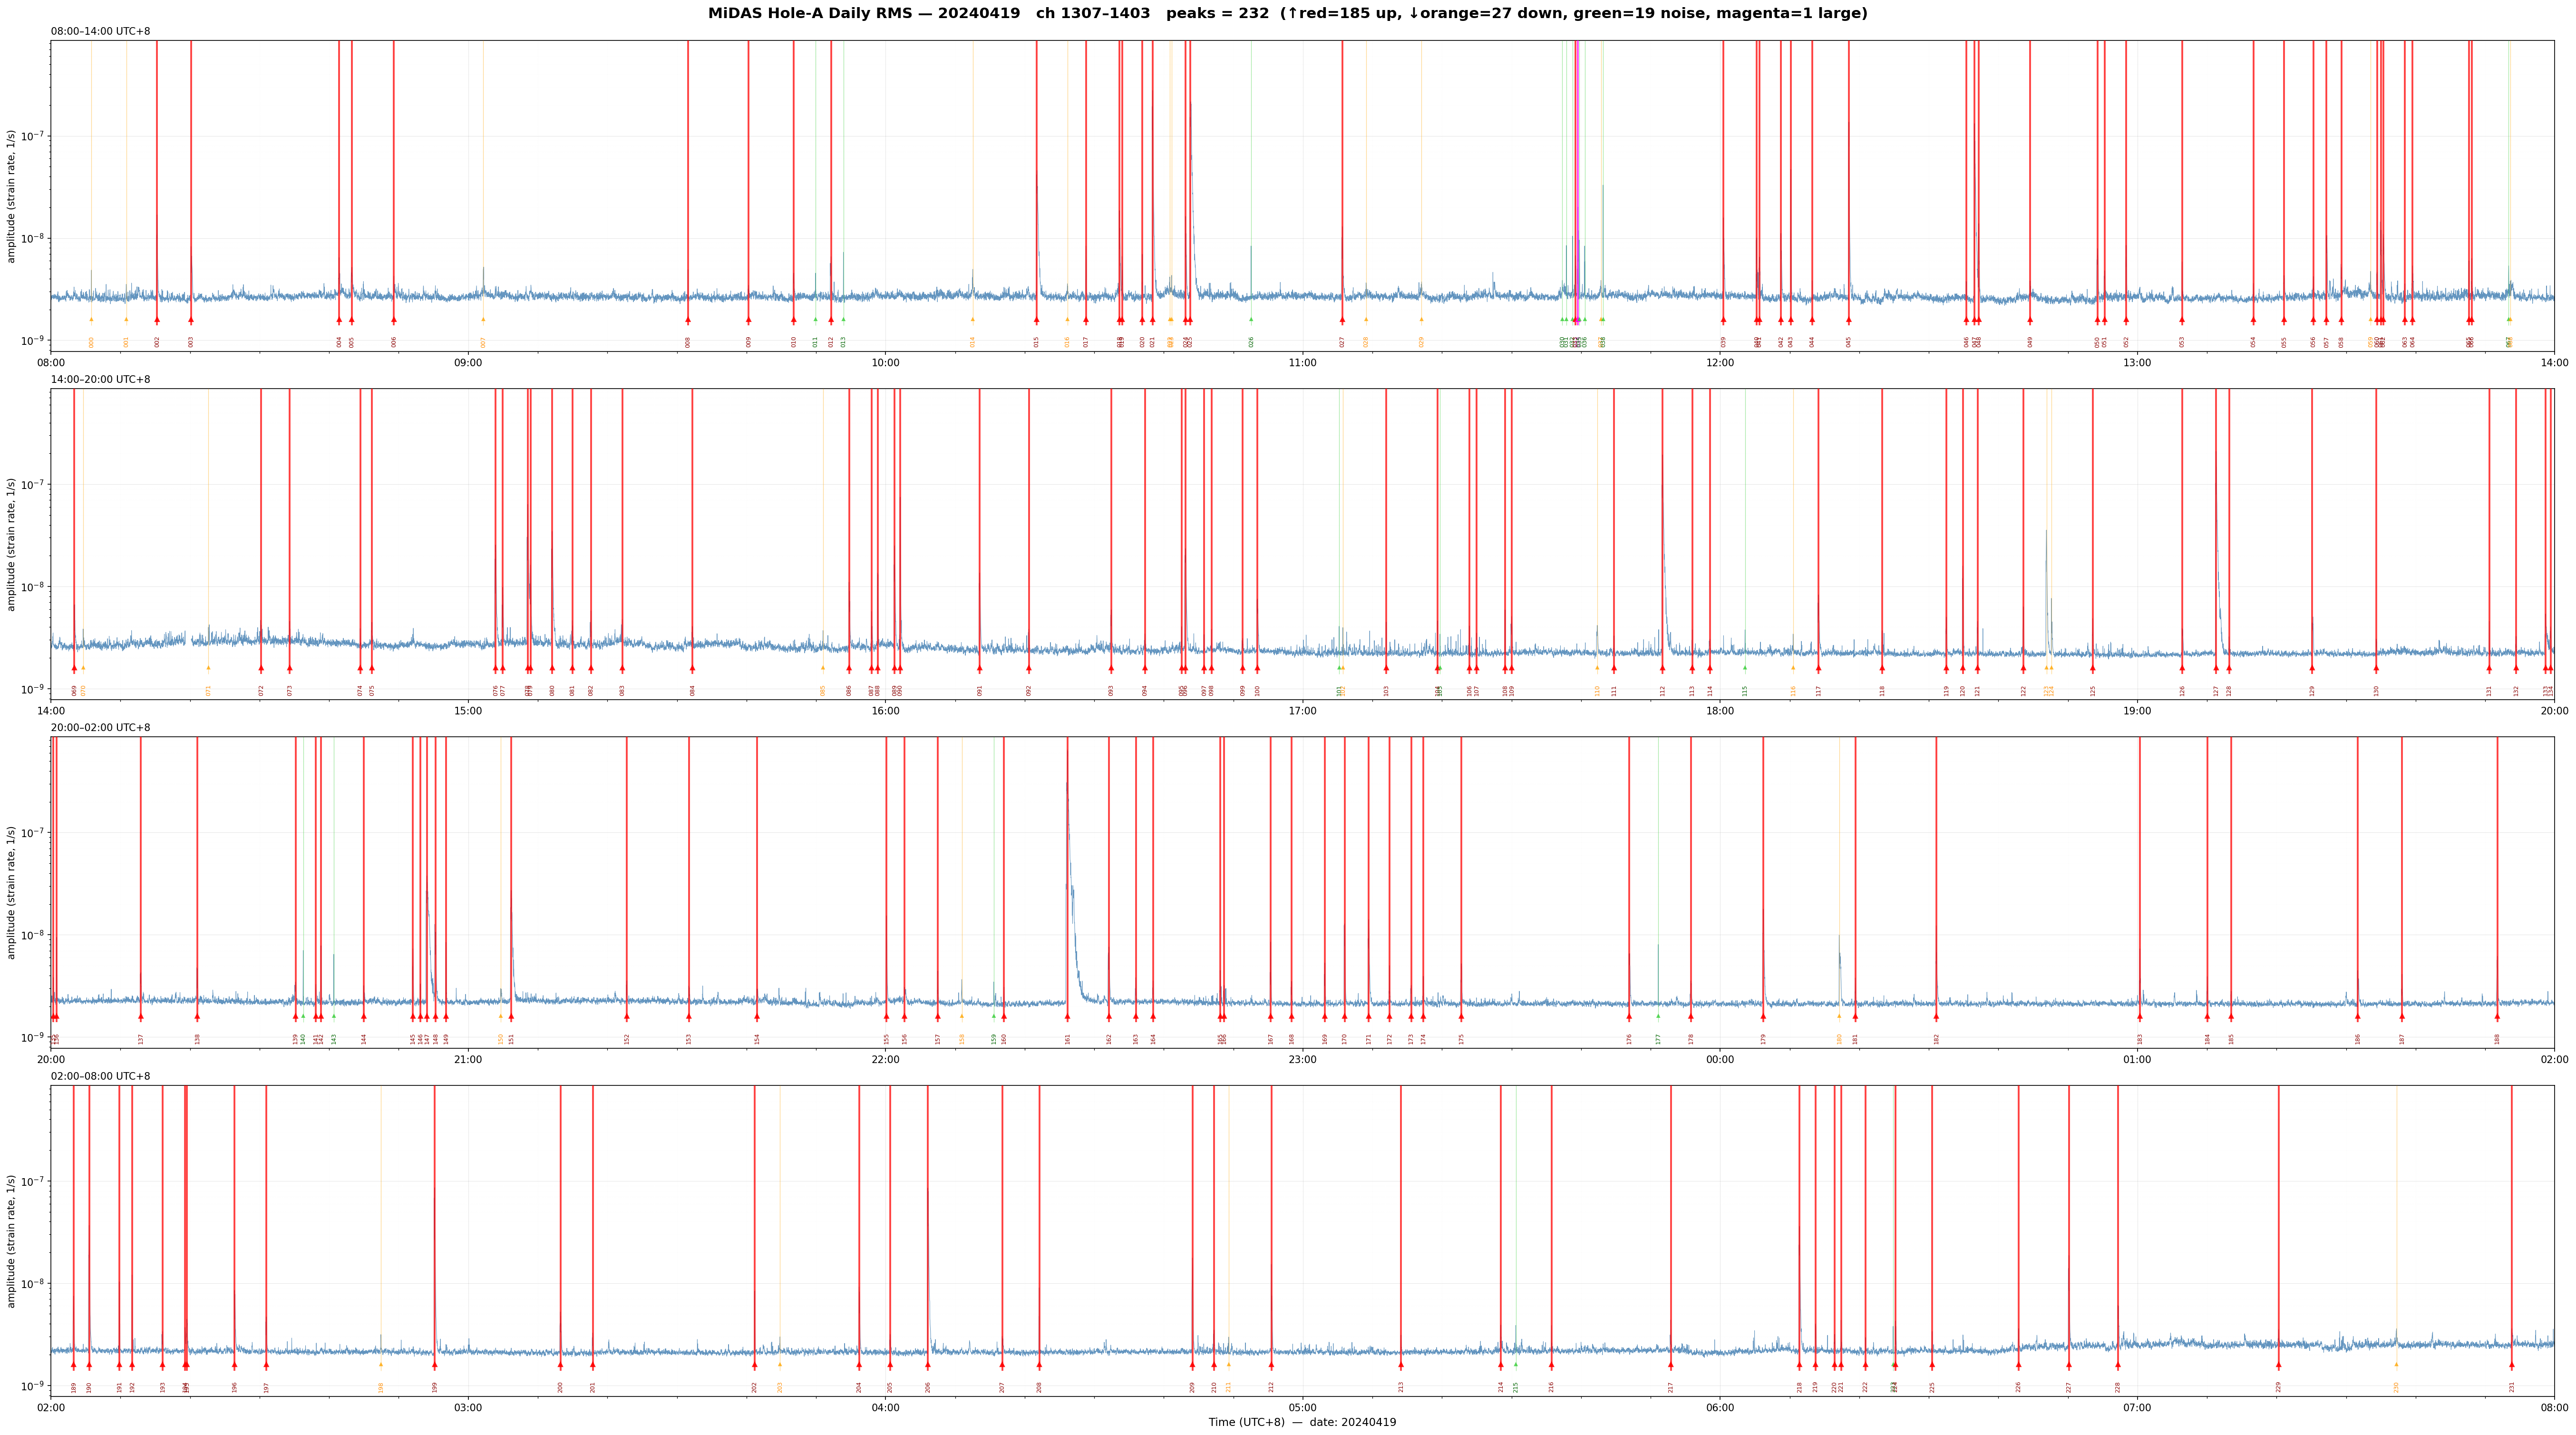The width and height of the screenshot is (2576, 1435).
Task: Click the red peak label '217'
Action: coord(1670,1387)
